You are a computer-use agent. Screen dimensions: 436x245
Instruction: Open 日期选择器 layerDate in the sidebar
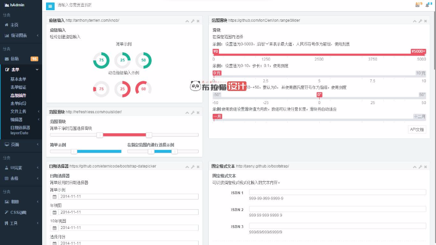pos(20,130)
